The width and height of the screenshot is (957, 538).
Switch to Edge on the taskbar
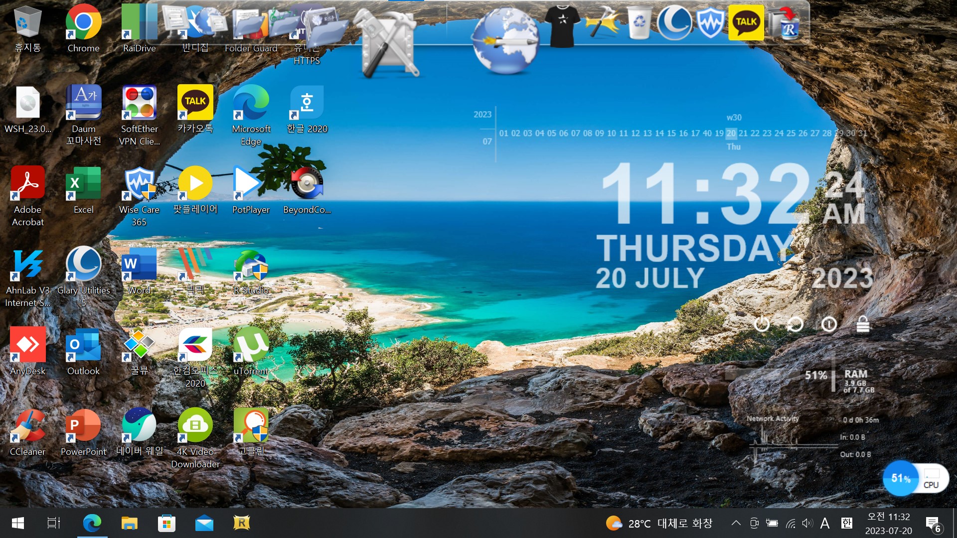tap(92, 523)
